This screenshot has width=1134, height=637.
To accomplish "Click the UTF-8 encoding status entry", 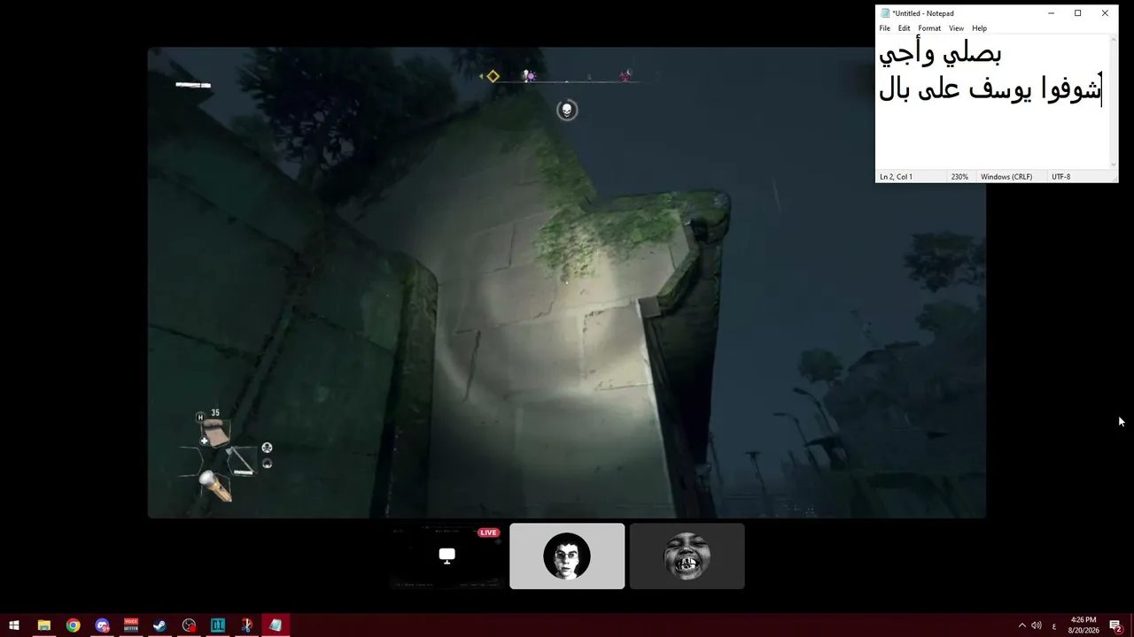I will point(1060,177).
